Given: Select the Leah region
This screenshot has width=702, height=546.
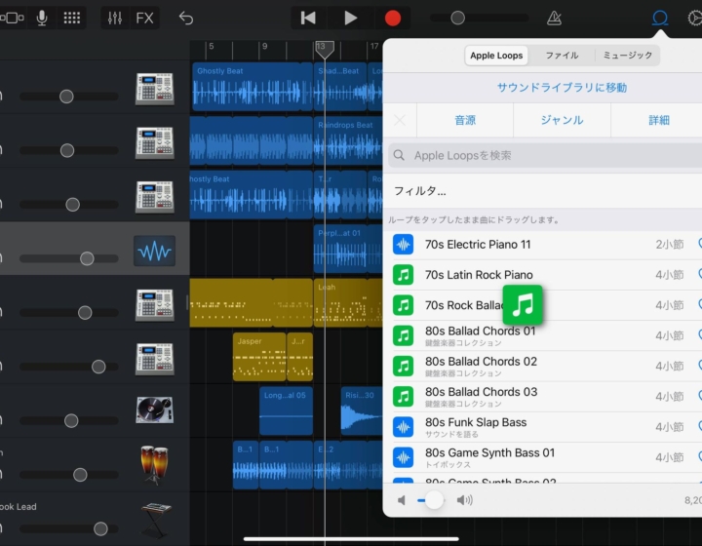Looking at the screenshot, I should (348, 303).
